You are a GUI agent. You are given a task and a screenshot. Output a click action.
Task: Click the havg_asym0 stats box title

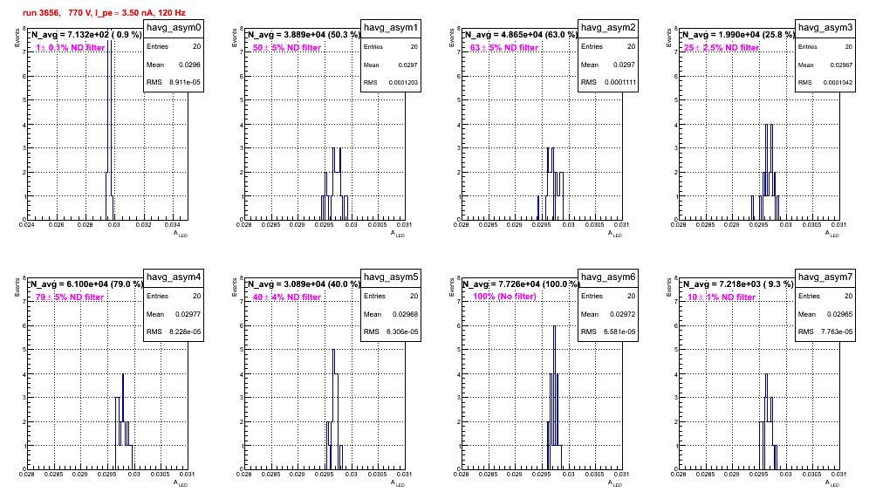click(x=174, y=28)
